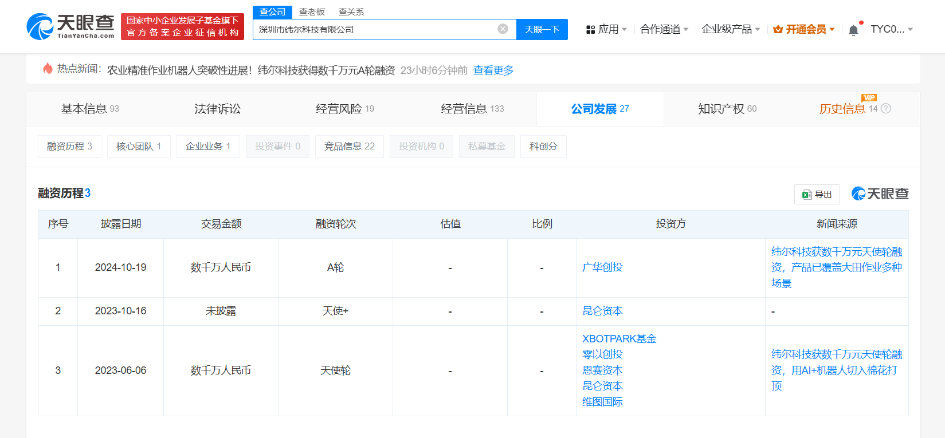Open investor link 零以创投
This screenshot has height=438, width=945.
(602, 354)
